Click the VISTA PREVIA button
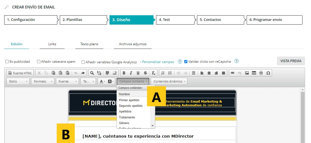Viewport: 311px width, 143px height. (291, 61)
